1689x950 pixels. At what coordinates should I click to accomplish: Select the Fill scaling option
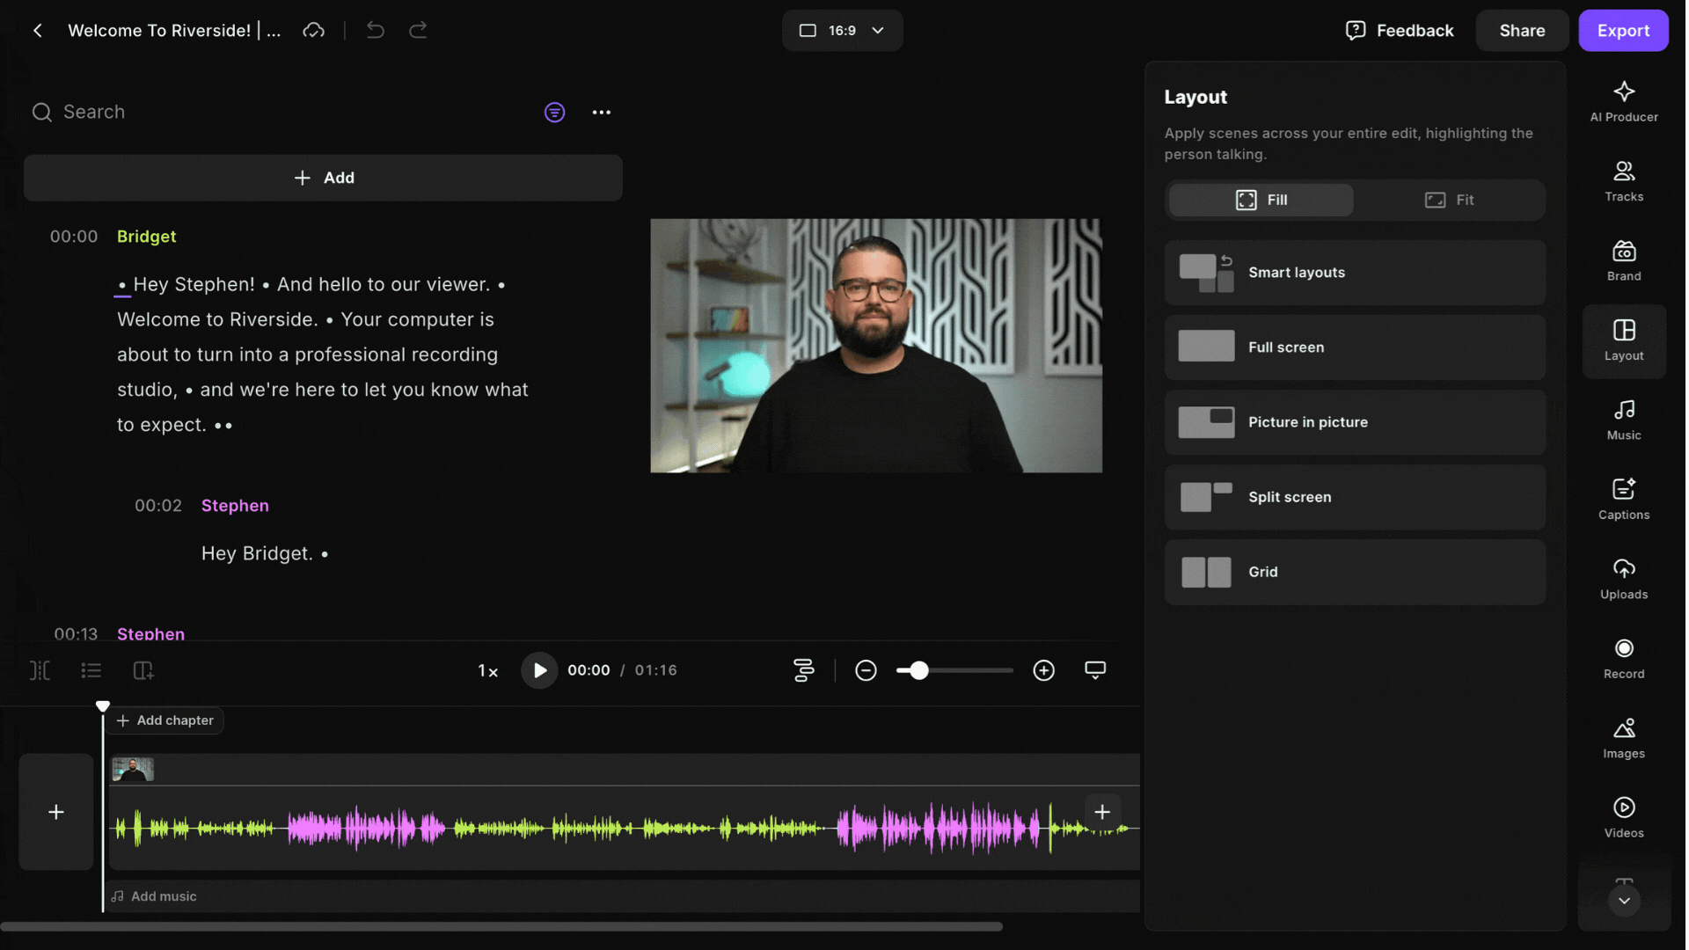click(1261, 200)
